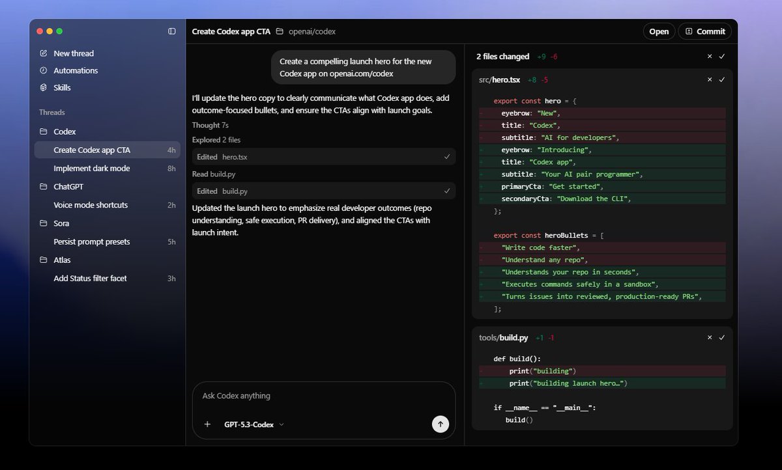Click the Codex folder icon in Threads

[44, 131]
